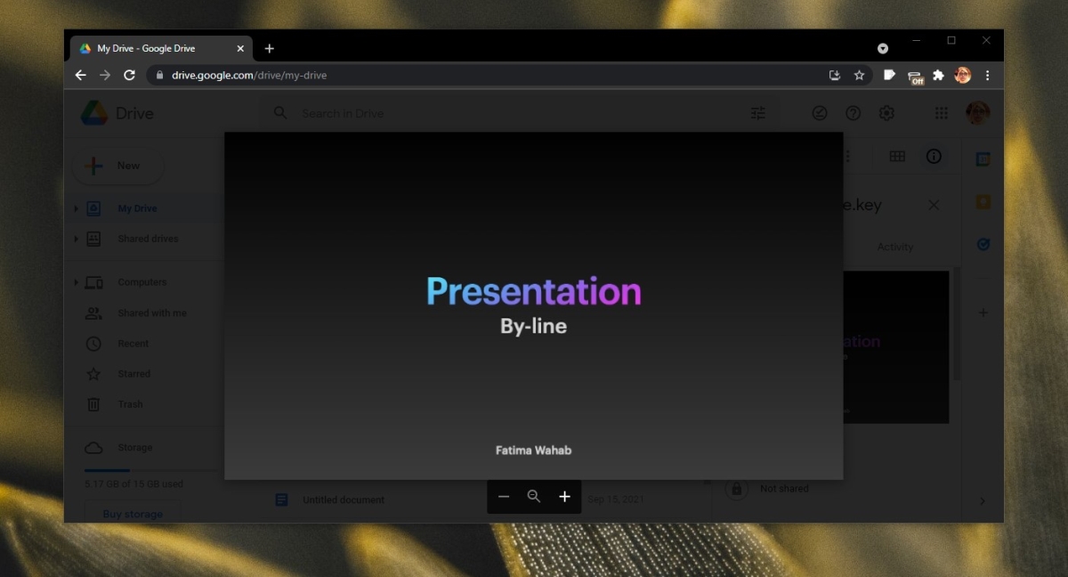1068x577 pixels.
Task: Toggle the view details info button
Action: click(x=934, y=157)
